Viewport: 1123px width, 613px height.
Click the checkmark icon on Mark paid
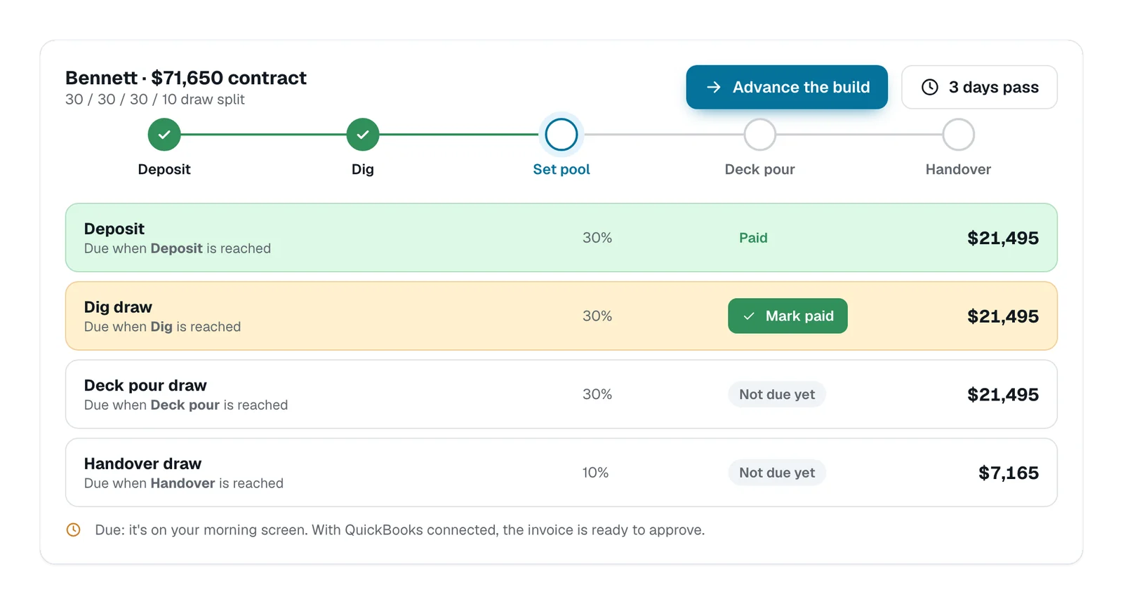[749, 316]
